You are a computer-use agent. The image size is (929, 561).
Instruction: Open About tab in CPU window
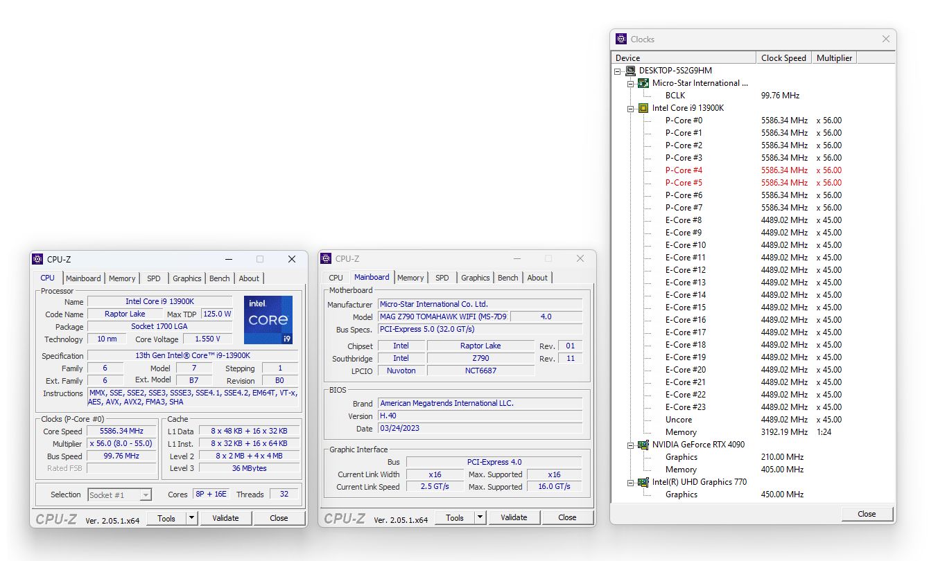tap(249, 278)
